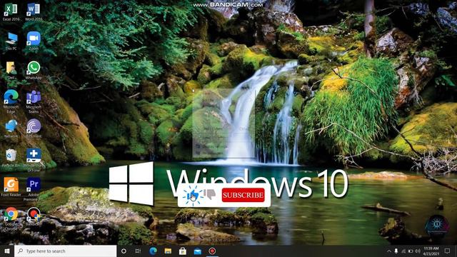This screenshot has width=457, height=257.
Task: Launch the Foxit Reader shortcut
Action: (x=11, y=187)
